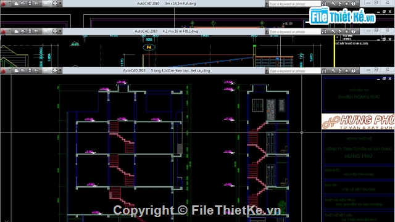395x222 pixels.
Task: Click the Undo icon in the 5 tang 4,1x11m window
Action: point(36,70)
